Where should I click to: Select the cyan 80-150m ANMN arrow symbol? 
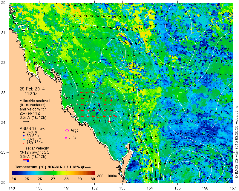point(24,139)
